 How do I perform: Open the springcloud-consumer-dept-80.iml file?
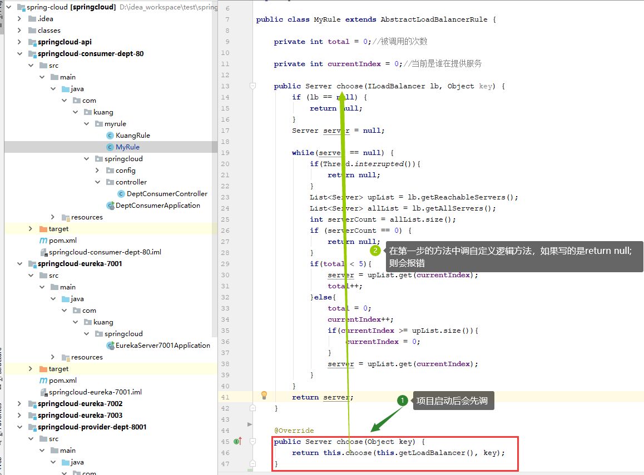(105, 252)
